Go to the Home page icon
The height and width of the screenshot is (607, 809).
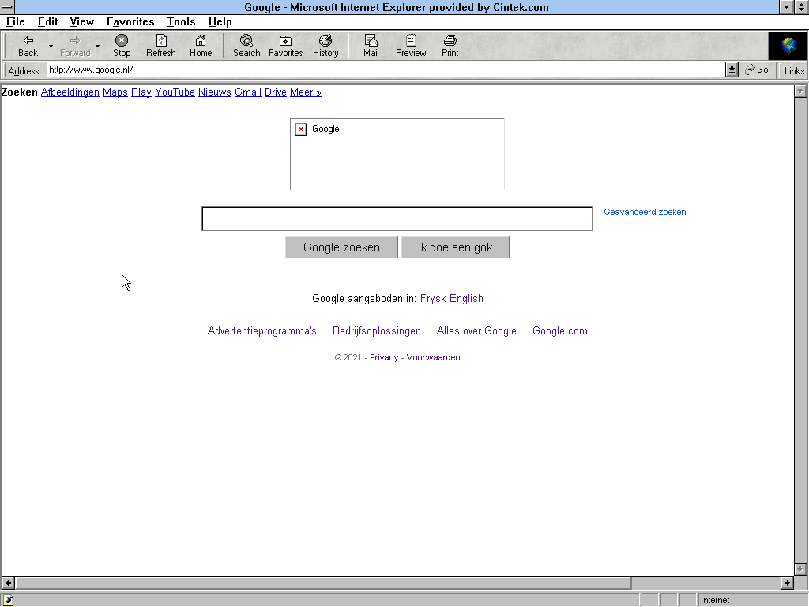click(x=201, y=45)
